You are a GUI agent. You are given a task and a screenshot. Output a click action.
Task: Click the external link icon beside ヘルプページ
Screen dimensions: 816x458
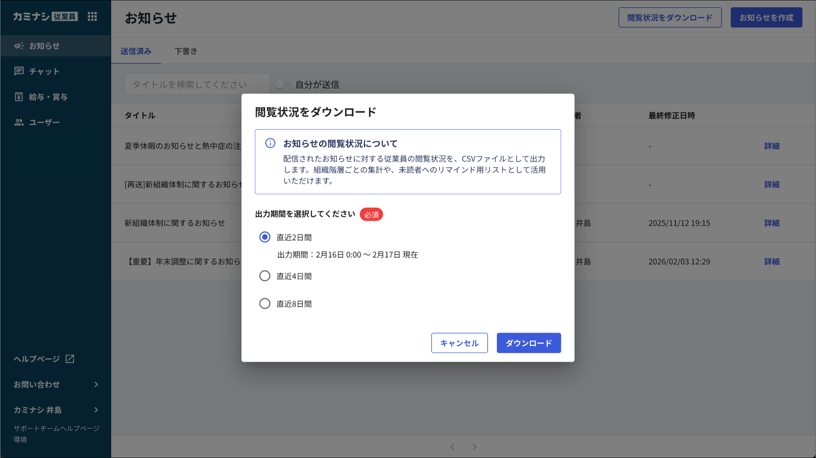tap(70, 359)
